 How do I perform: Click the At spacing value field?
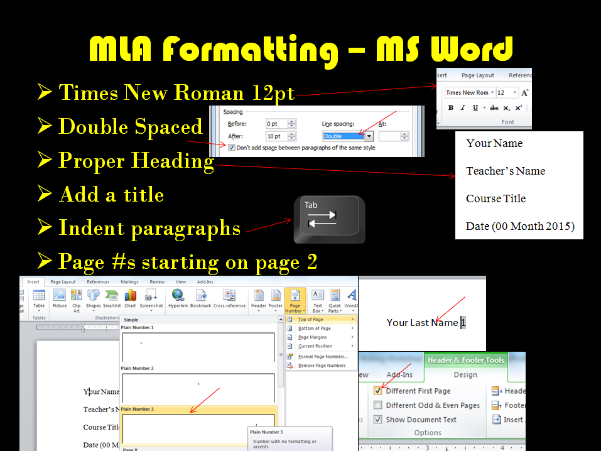point(389,136)
